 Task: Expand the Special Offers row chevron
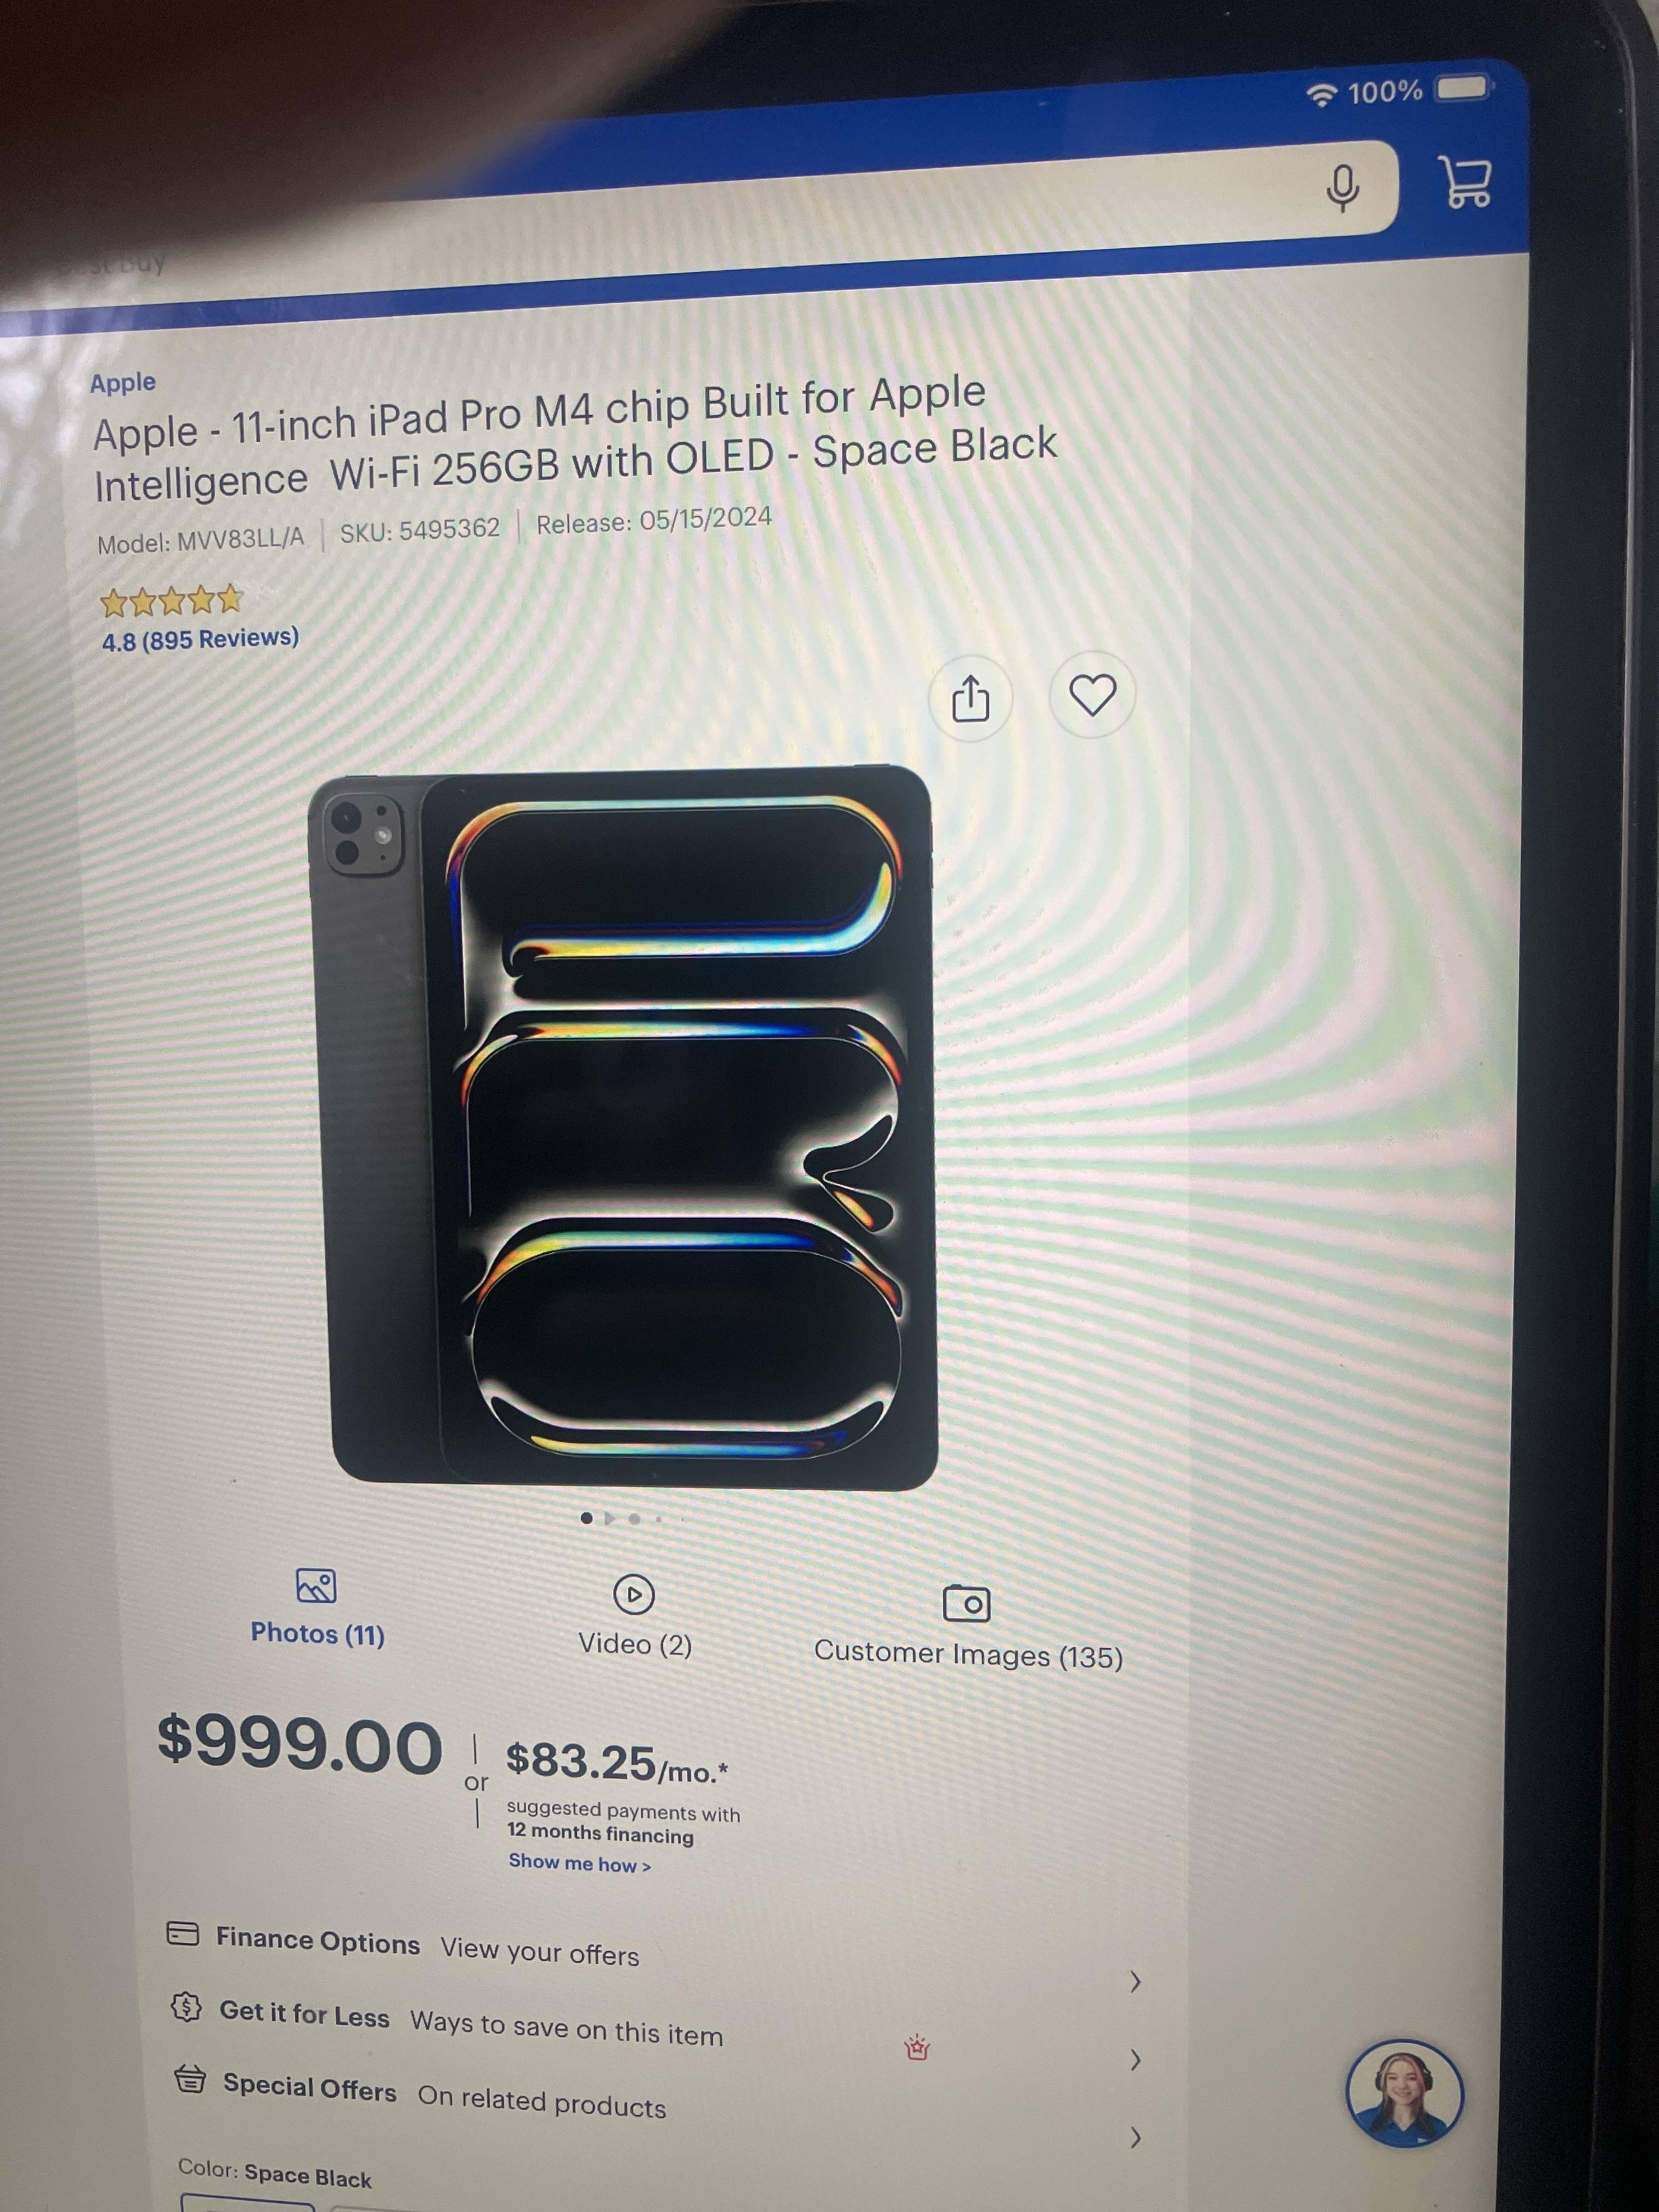click(1135, 2138)
